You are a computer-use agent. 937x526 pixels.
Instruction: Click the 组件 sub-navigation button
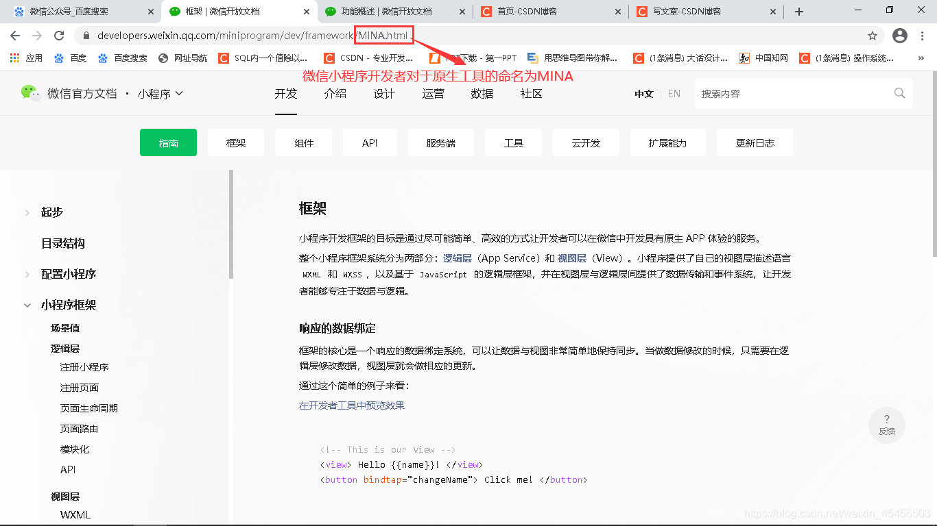[x=304, y=142]
